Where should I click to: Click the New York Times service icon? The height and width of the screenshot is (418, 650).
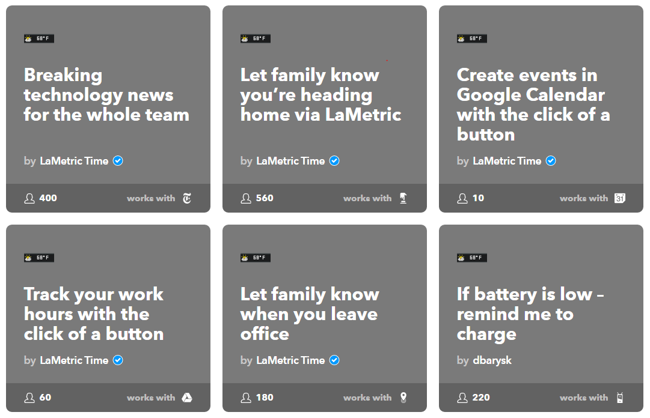(x=187, y=198)
